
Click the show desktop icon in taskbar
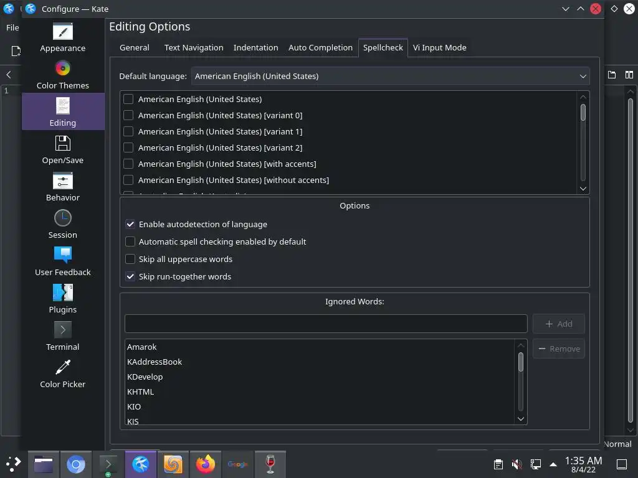click(622, 464)
